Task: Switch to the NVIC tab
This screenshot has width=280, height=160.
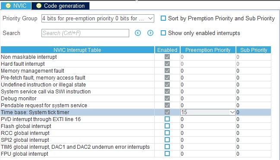Action: (16, 6)
